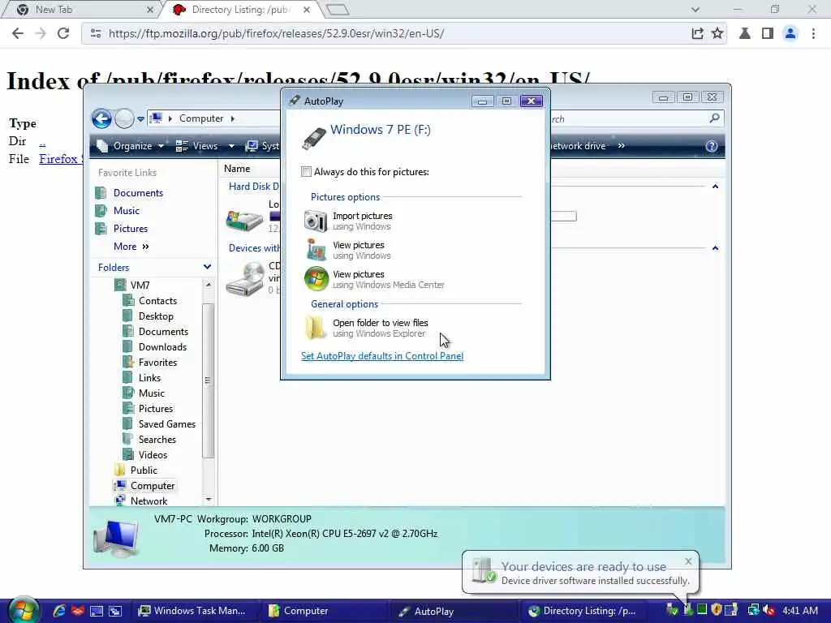Select Directory Listing Chrome tab
831x623 pixels.
(x=241, y=10)
